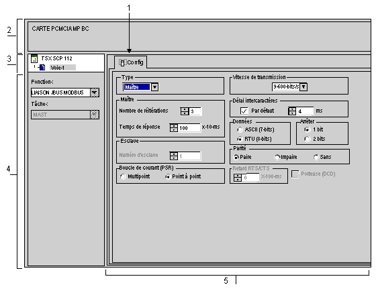Open the Type Maître dropdown
This screenshot has height=291, width=376.
[x=154, y=87]
